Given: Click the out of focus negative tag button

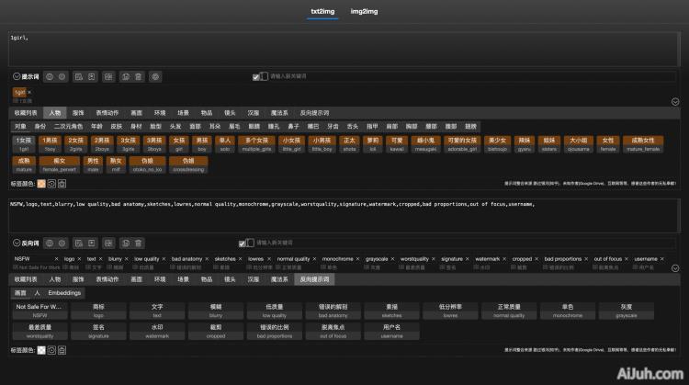Looking at the screenshot, I should click(333, 332).
